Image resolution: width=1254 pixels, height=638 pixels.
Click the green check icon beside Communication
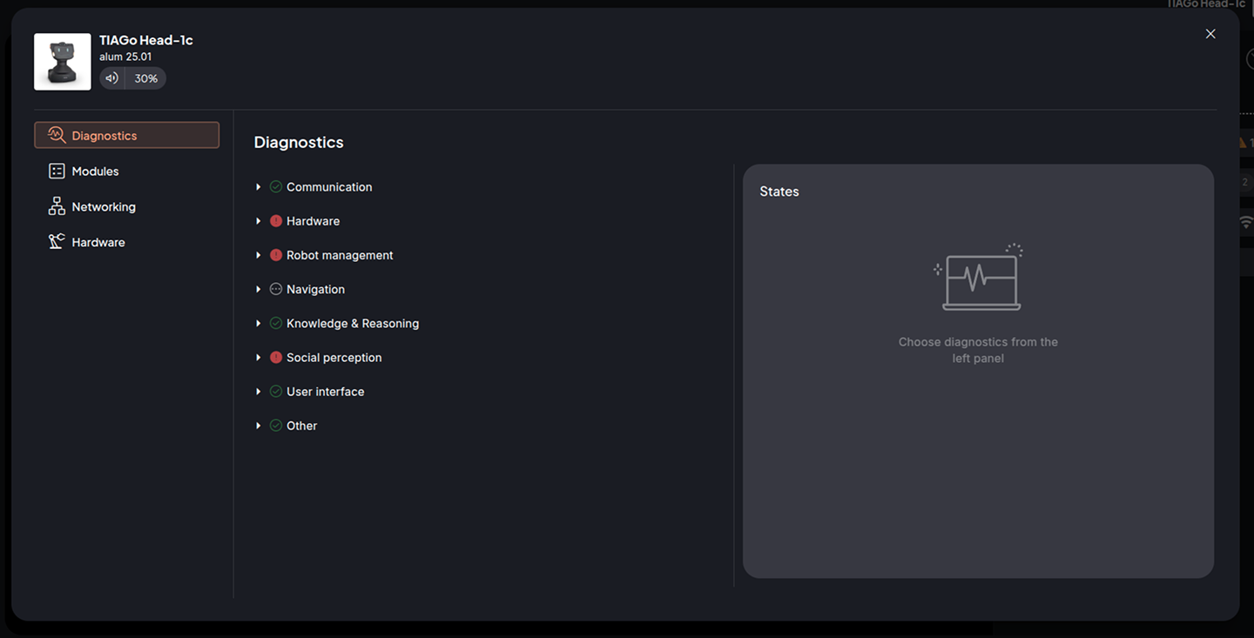276,187
